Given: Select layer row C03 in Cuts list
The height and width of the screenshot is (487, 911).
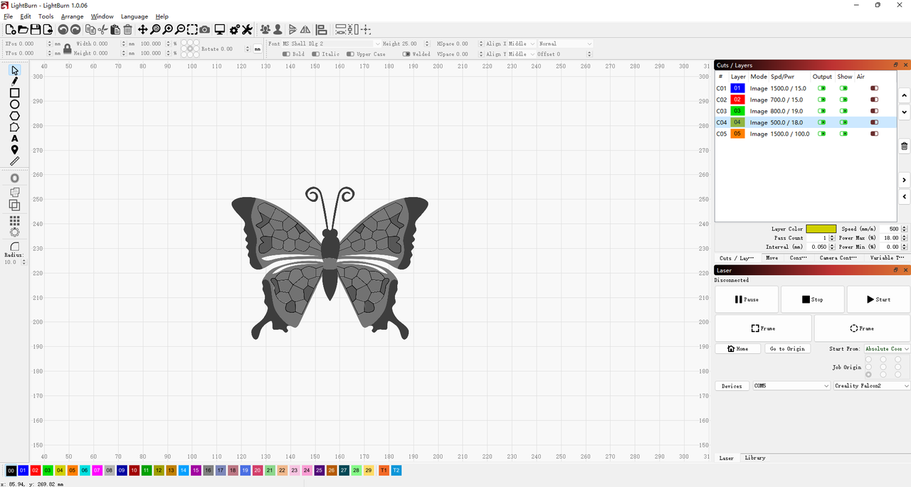Looking at the screenshot, I should tap(805, 111).
